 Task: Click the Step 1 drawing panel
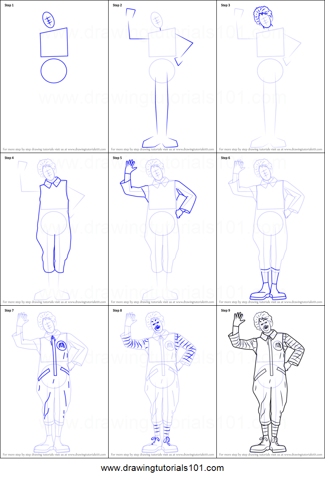coord(55,76)
